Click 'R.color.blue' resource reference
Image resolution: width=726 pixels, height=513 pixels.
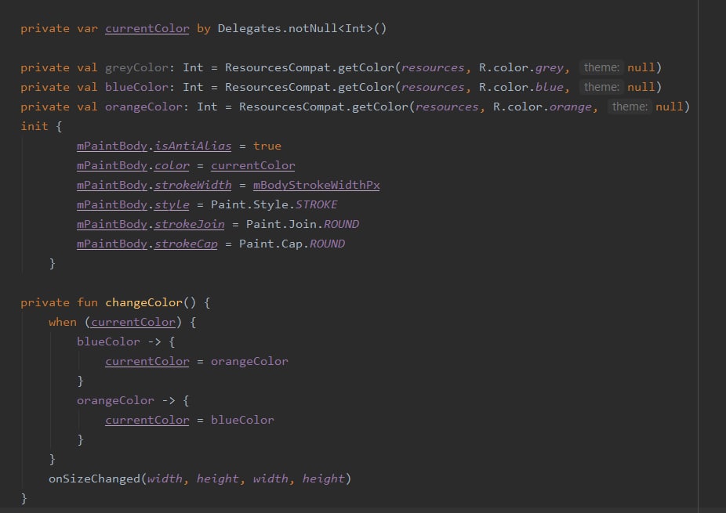click(521, 88)
